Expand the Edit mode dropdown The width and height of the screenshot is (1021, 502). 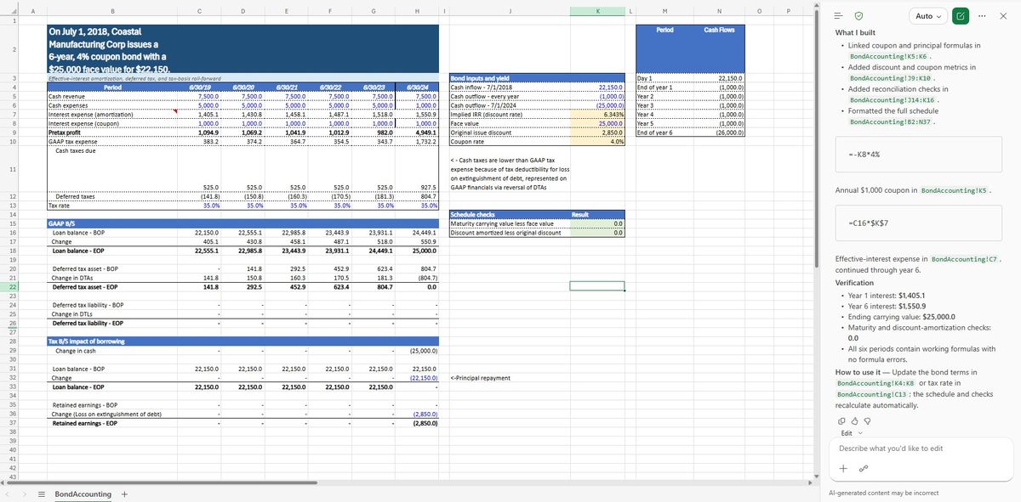[851, 433]
